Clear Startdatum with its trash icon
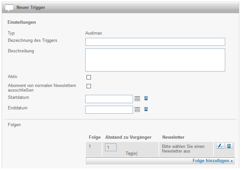Screen dimensions: 241x170 pyautogui.click(x=146, y=99)
